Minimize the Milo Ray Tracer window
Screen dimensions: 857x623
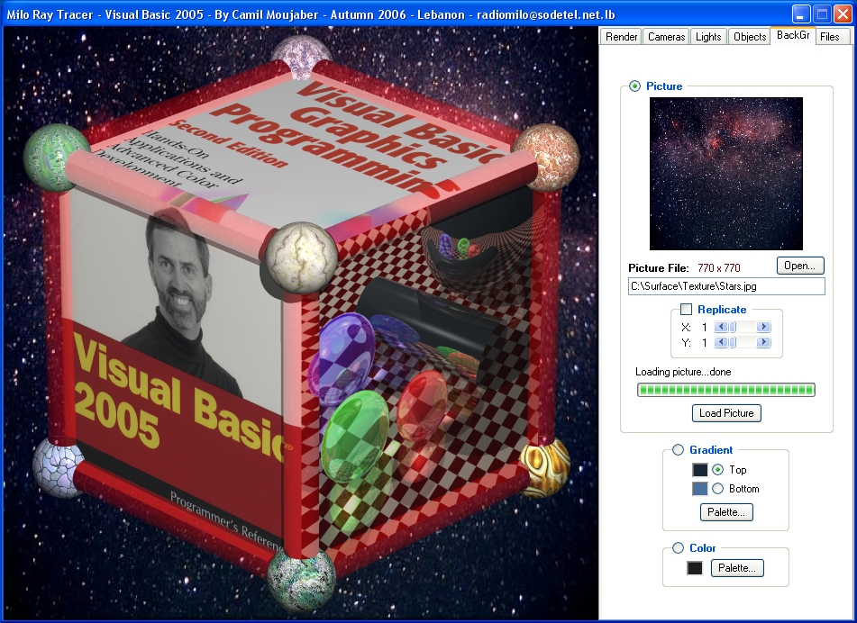click(802, 14)
